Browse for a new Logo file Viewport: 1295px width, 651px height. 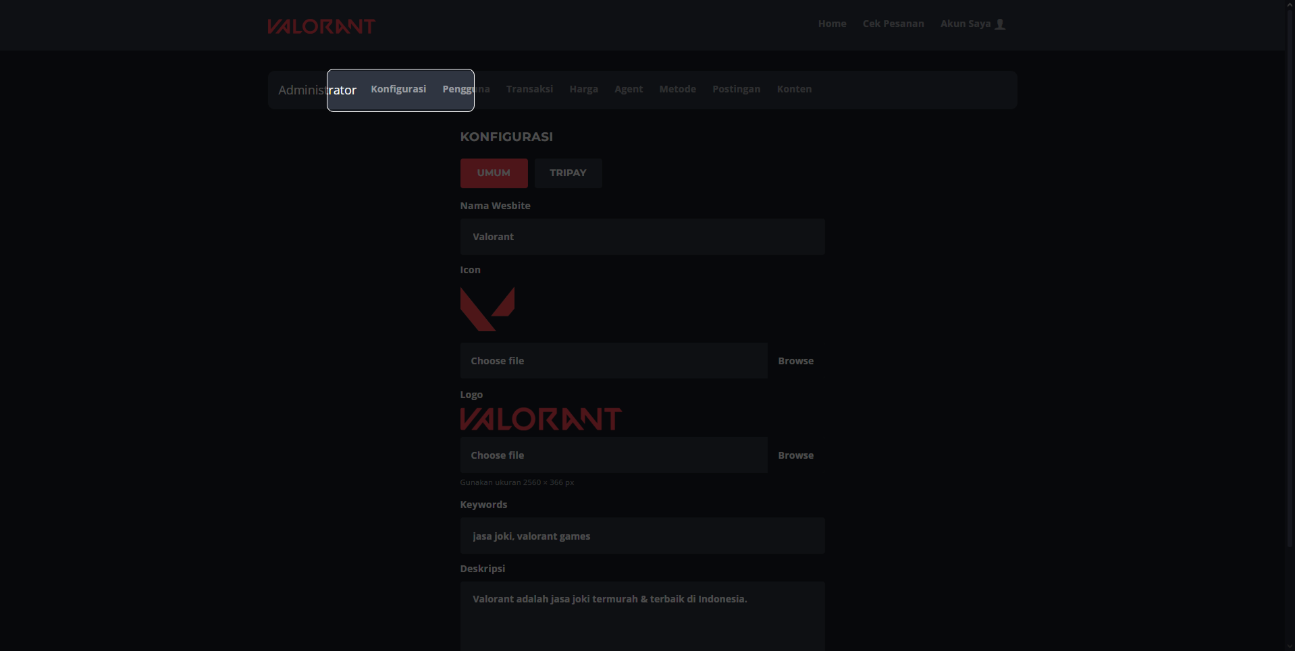(x=796, y=455)
